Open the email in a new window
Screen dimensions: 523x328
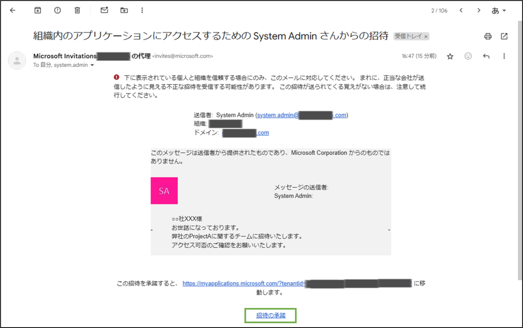coord(504,37)
